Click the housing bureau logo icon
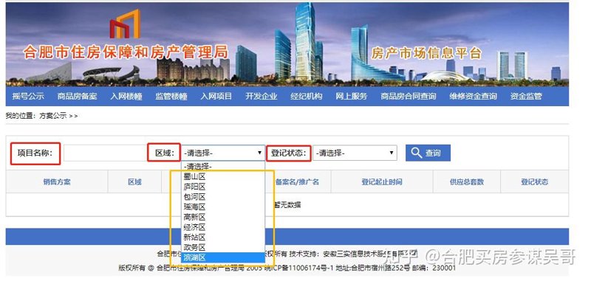The width and height of the screenshot is (591, 281). pyautogui.click(x=125, y=24)
